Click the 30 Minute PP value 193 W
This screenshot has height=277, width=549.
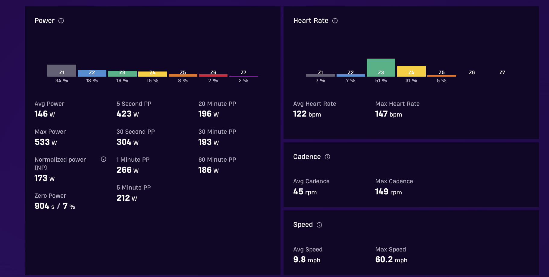[x=209, y=142]
